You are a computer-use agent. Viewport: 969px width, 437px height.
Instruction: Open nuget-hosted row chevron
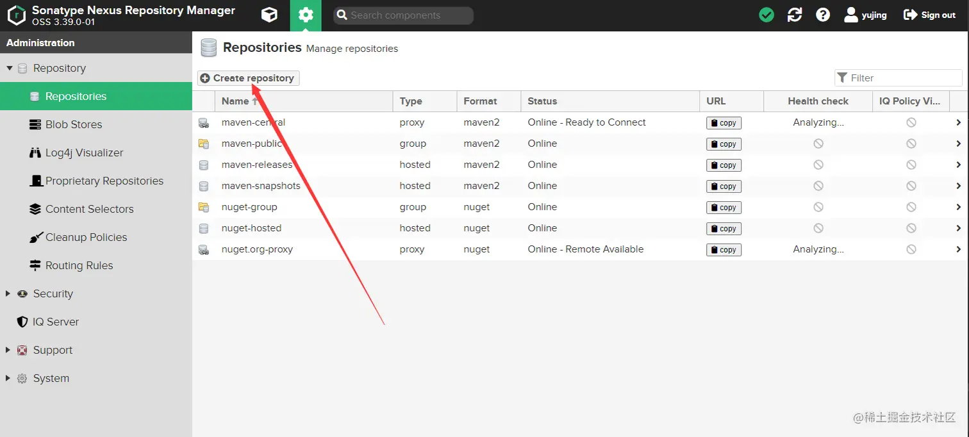pos(959,228)
